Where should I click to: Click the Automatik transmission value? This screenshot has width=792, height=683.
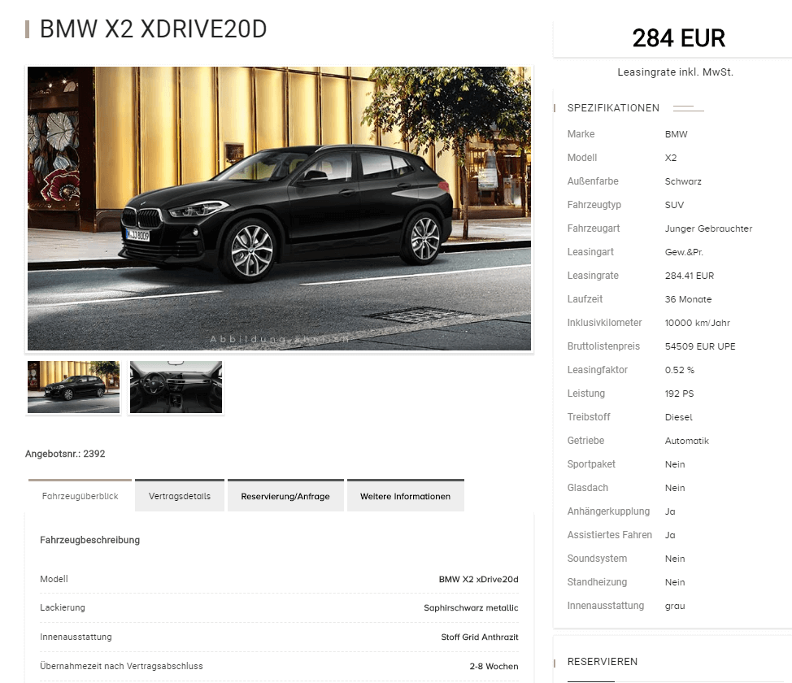[x=687, y=441]
